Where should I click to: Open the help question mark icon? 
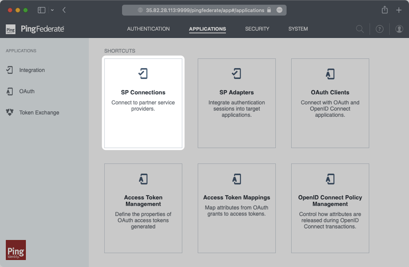pyautogui.click(x=379, y=29)
